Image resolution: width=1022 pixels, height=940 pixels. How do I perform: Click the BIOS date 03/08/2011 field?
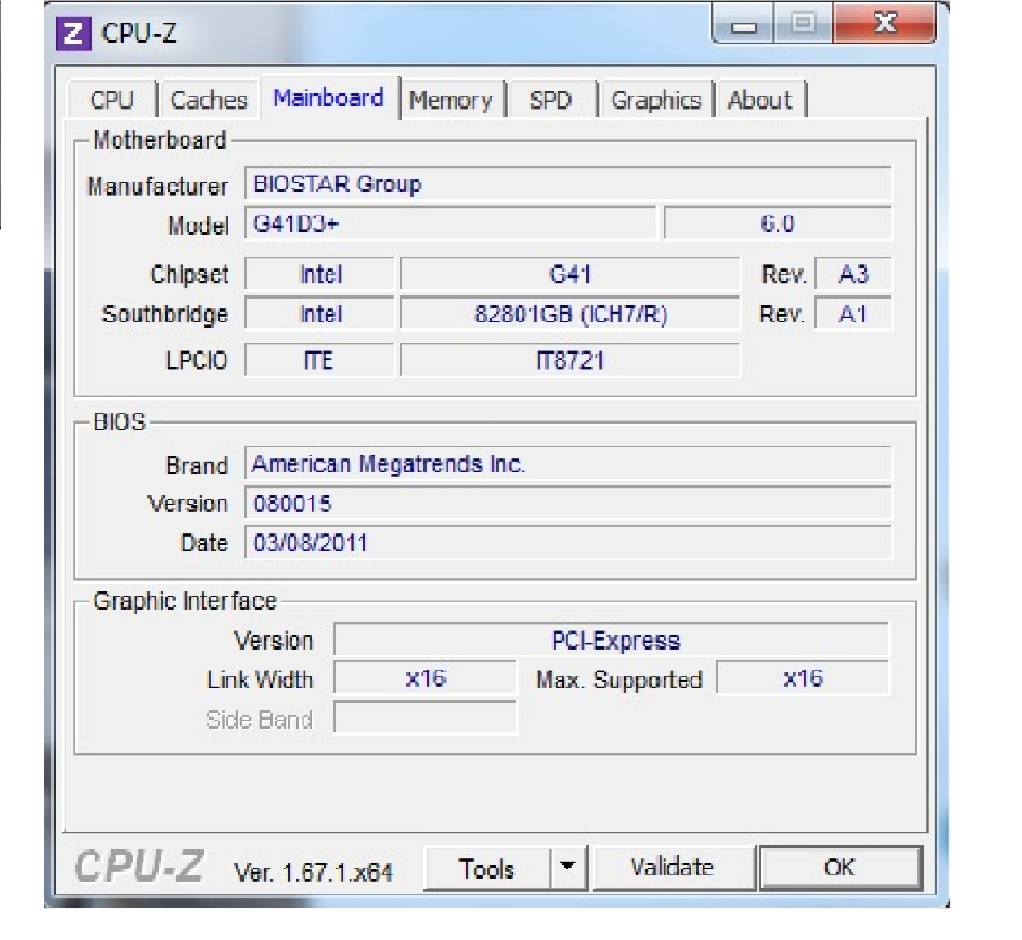click(568, 542)
